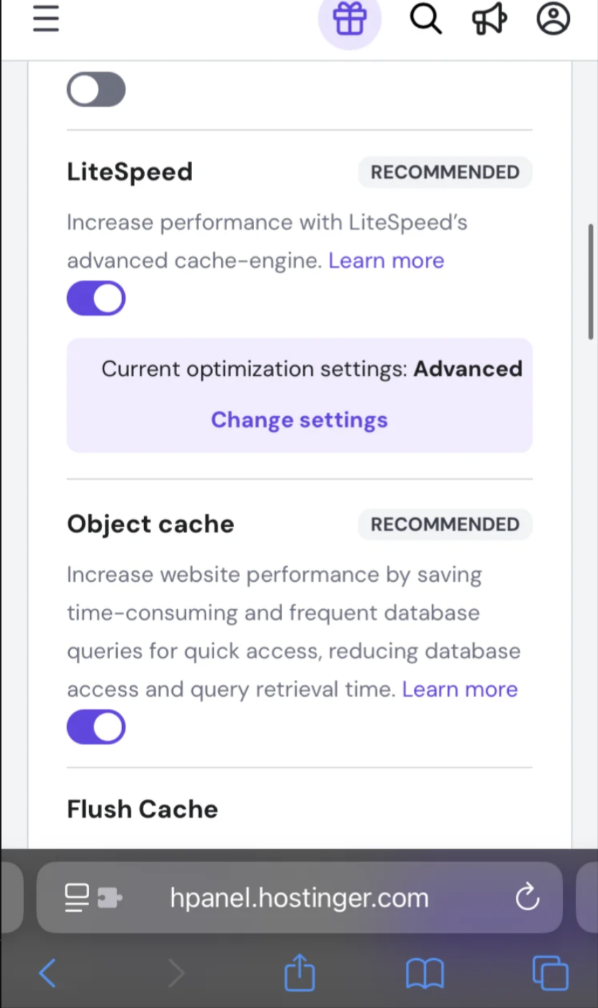Reload the page from the address bar
Viewport: 598px width, 1008px height.
coord(527,897)
